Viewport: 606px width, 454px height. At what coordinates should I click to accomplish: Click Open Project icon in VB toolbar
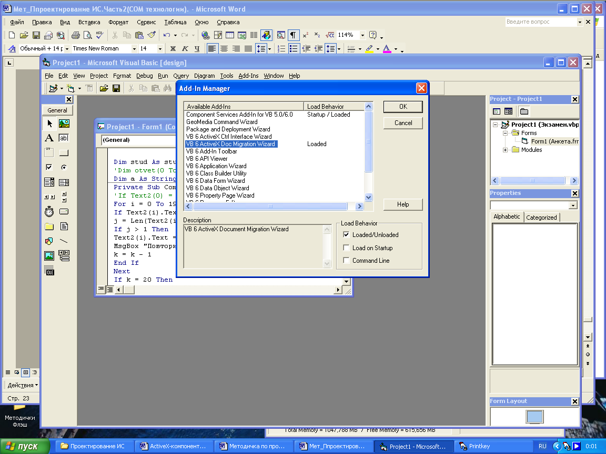pyautogui.click(x=104, y=88)
